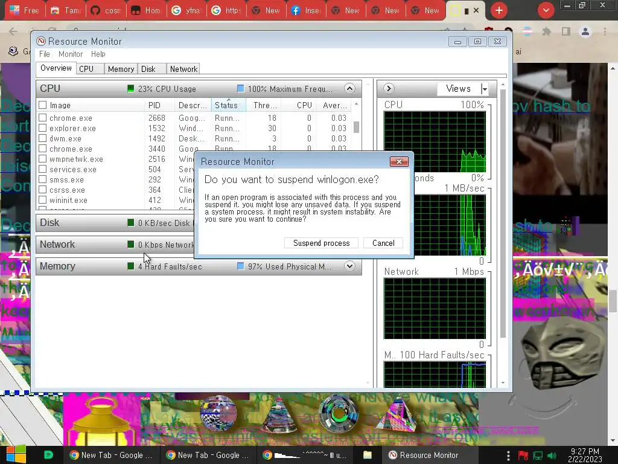Click the red flag tray icon
618x464 pixels.
[523, 456]
